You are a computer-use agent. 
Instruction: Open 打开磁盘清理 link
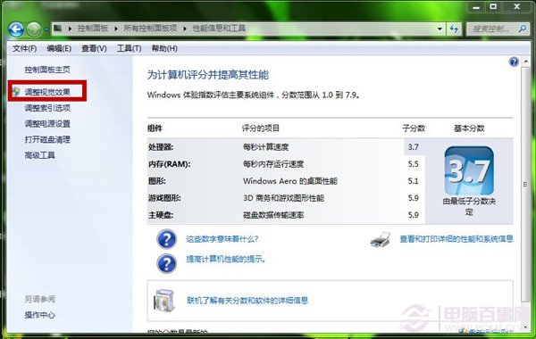point(47,139)
